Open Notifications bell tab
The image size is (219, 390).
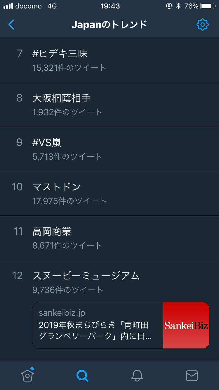(137, 375)
